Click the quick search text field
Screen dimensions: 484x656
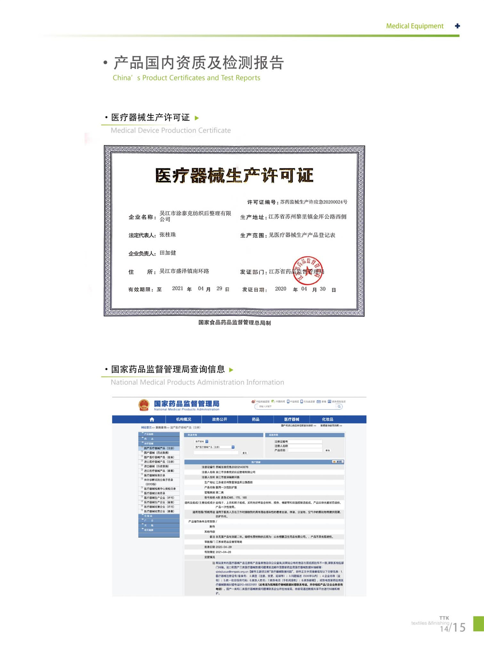[216, 453]
